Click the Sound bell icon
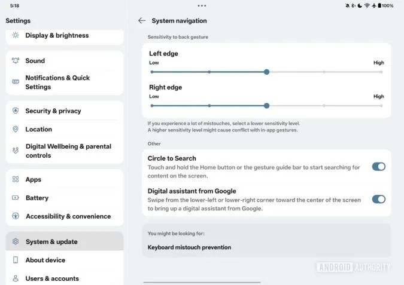The width and height of the screenshot is (404, 285). (16, 61)
